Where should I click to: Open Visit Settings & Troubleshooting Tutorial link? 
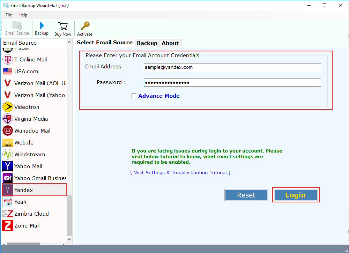click(x=180, y=172)
